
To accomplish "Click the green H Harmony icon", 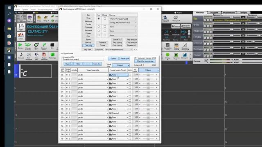I will click(176, 55).
